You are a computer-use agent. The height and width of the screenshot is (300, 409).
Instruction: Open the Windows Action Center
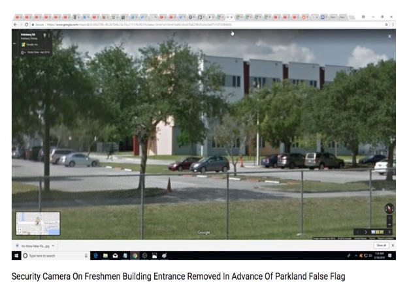point(389,256)
